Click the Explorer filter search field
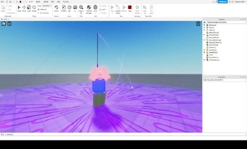 point(224,22)
